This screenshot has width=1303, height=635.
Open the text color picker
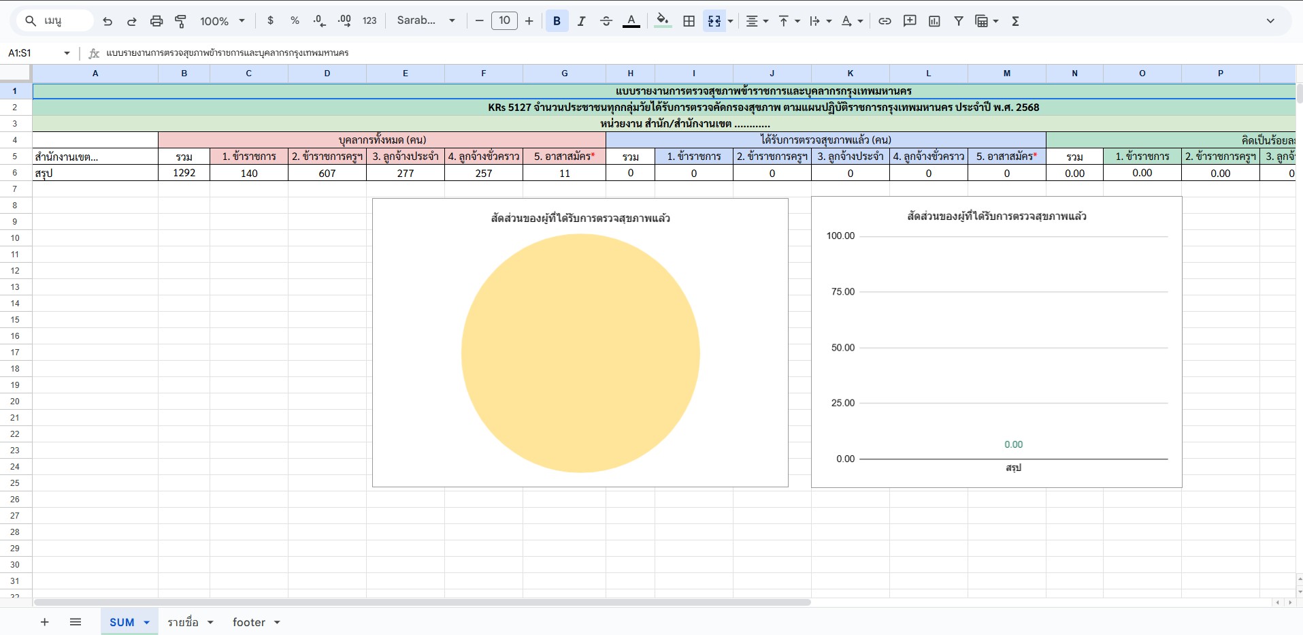pos(631,21)
